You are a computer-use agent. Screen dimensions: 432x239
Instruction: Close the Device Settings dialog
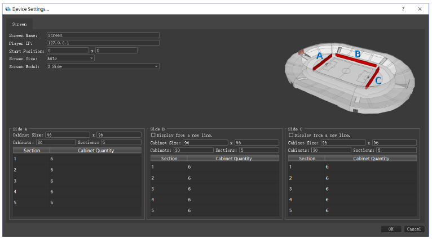[420, 9]
